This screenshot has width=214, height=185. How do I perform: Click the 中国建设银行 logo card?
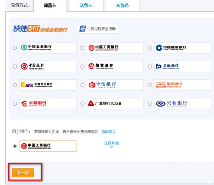pyautogui.click(x=183, y=48)
